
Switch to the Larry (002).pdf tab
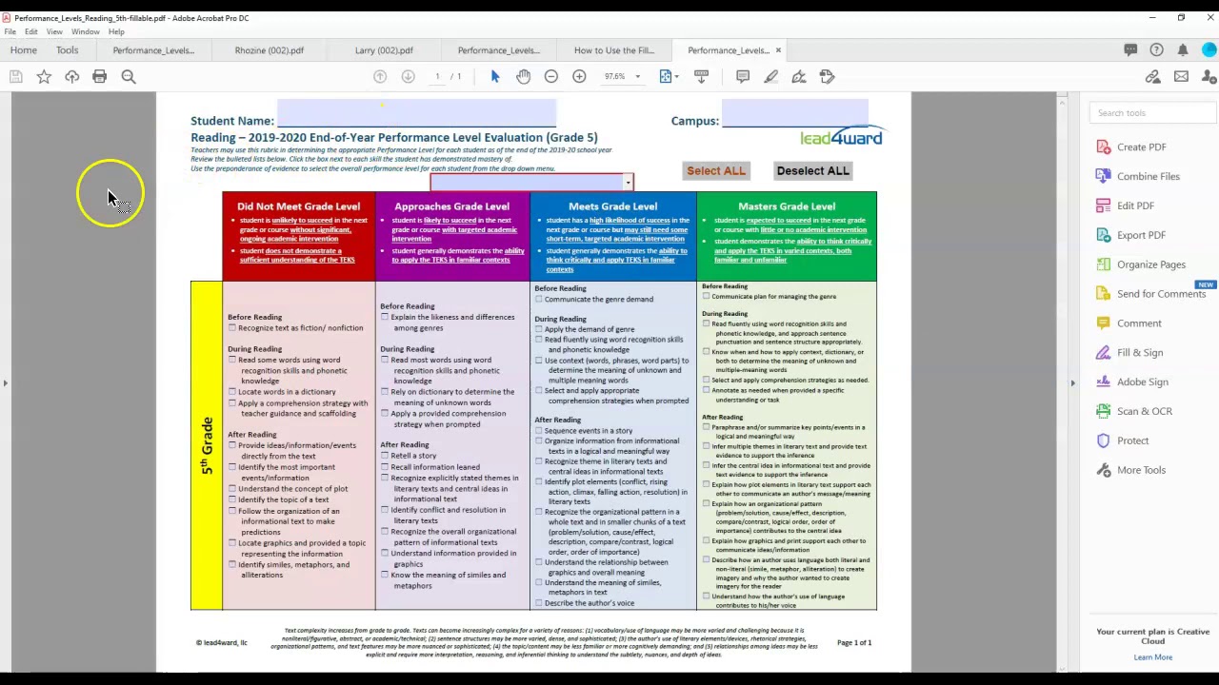pyautogui.click(x=384, y=50)
